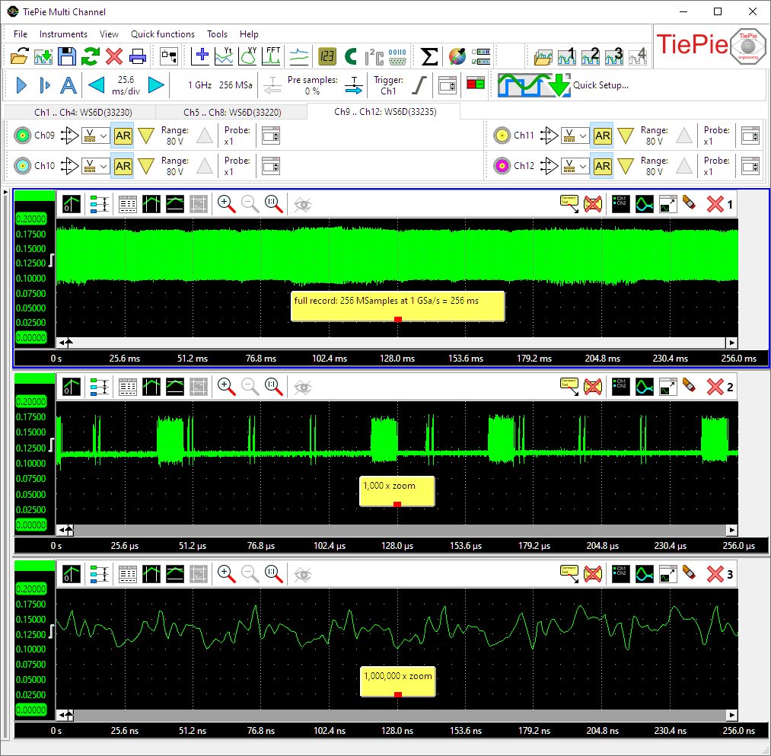Click the Quick Setup... button
Screen dimensions: 771x756
(601, 85)
